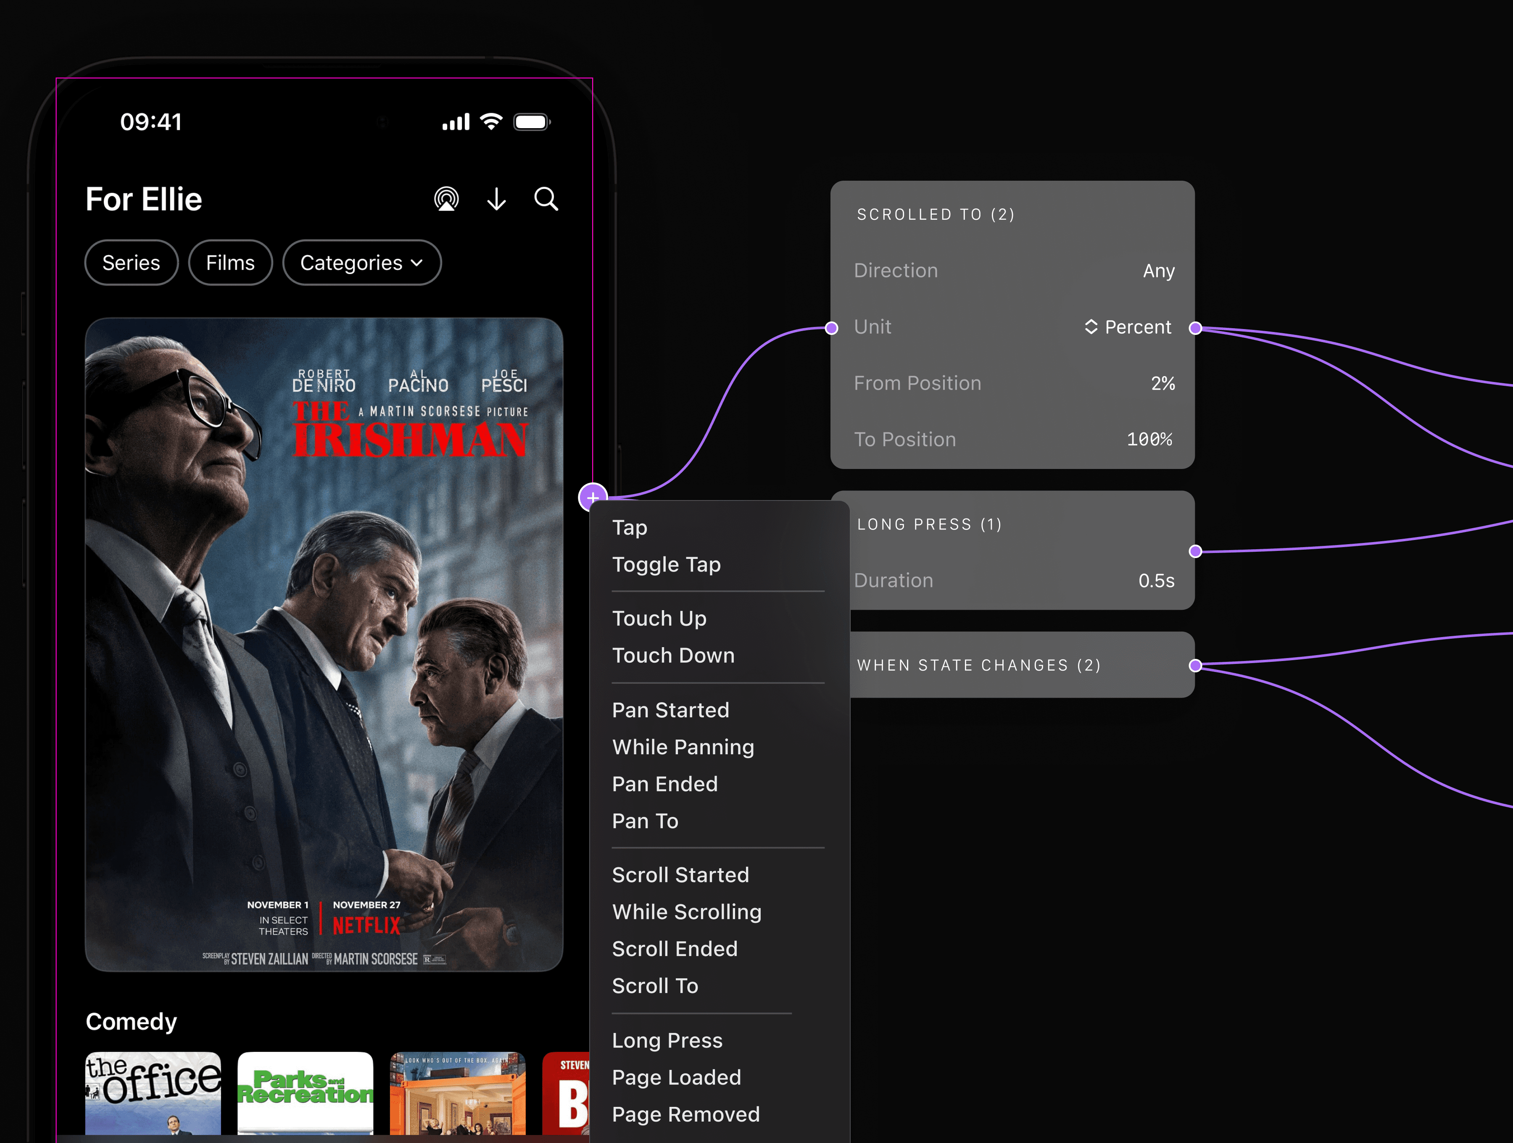This screenshot has height=1143, width=1513.
Task: Click the downloads arrow icon
Action: [x=497, y=199]
